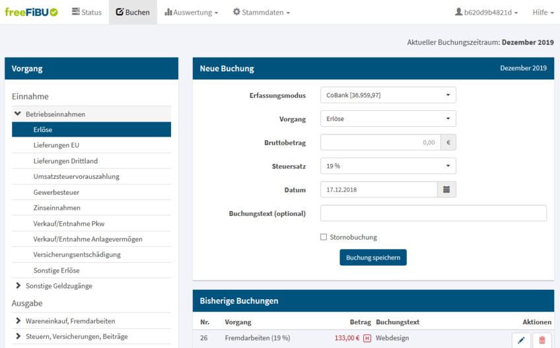Open the Stammdaten gear menu
Screen dimensions: 560x348
pyautogui.click(x=261, y=12)
